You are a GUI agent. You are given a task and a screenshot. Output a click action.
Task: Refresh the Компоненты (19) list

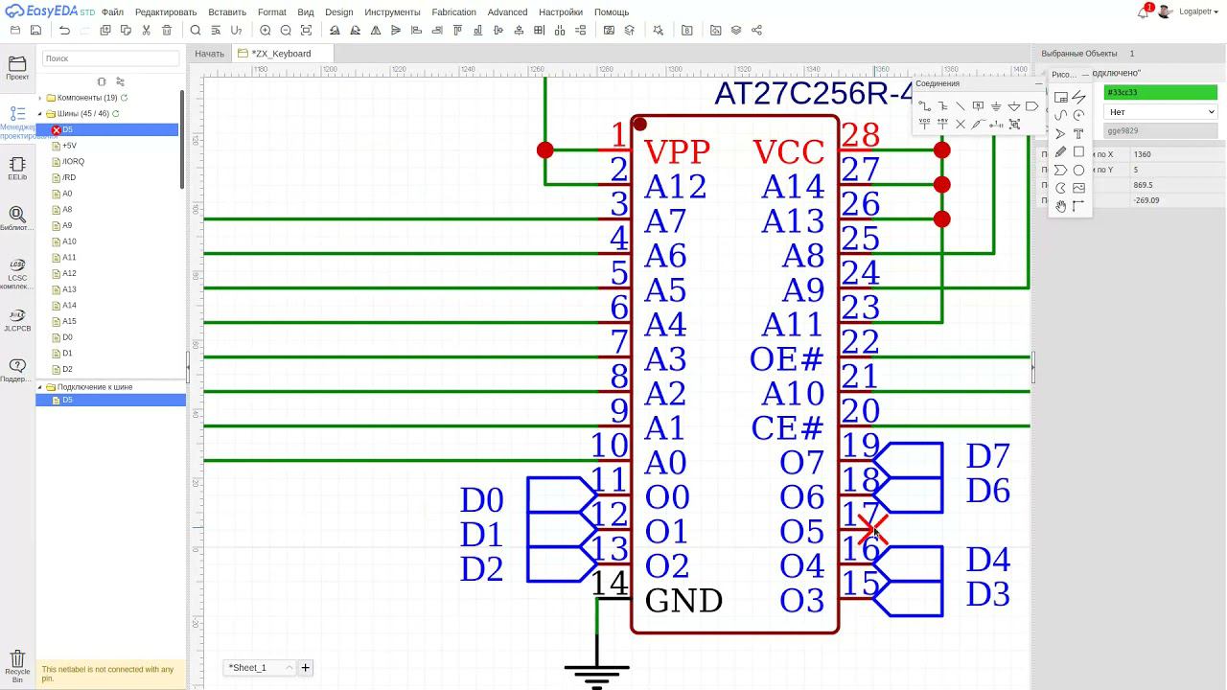point(125,98)
